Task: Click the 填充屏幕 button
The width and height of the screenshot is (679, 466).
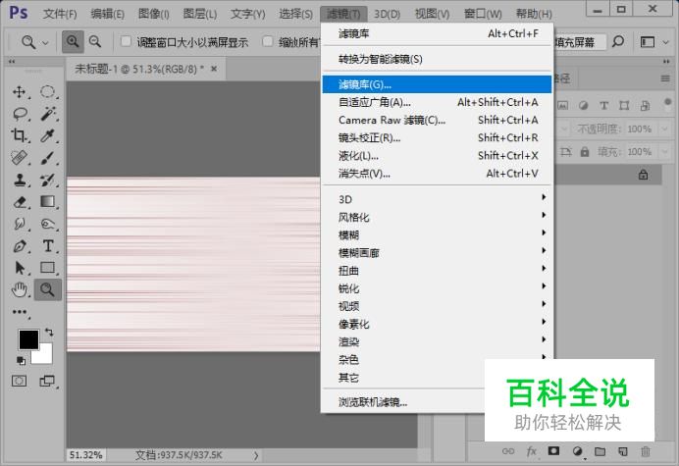Action: pyautogui.click(x=579, y=42)
